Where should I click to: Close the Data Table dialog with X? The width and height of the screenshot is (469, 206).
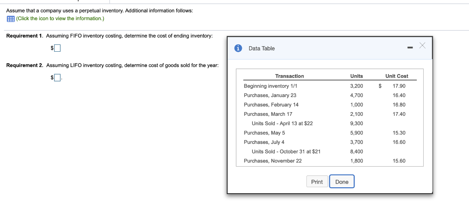tap(422, 45)
